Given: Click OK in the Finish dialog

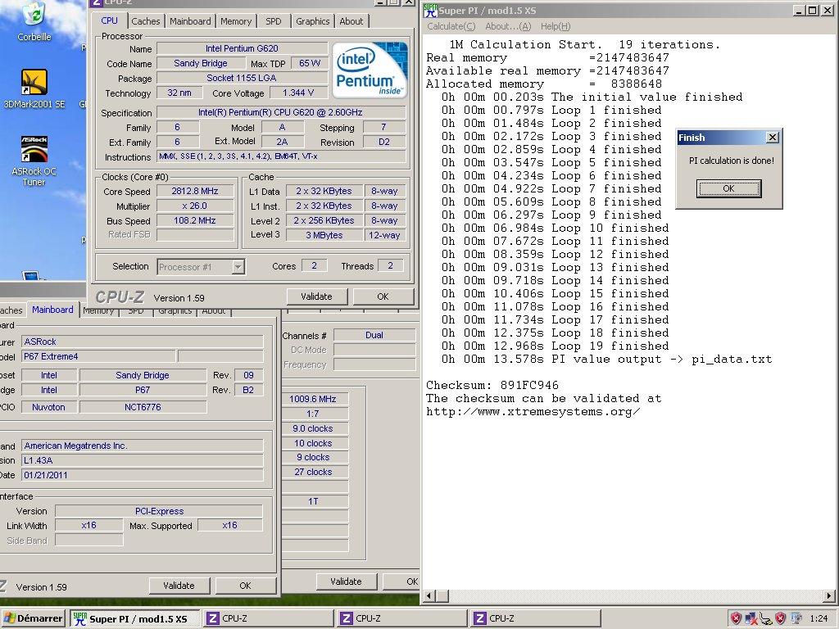Looking at the screenshot, I should [728, 188].
